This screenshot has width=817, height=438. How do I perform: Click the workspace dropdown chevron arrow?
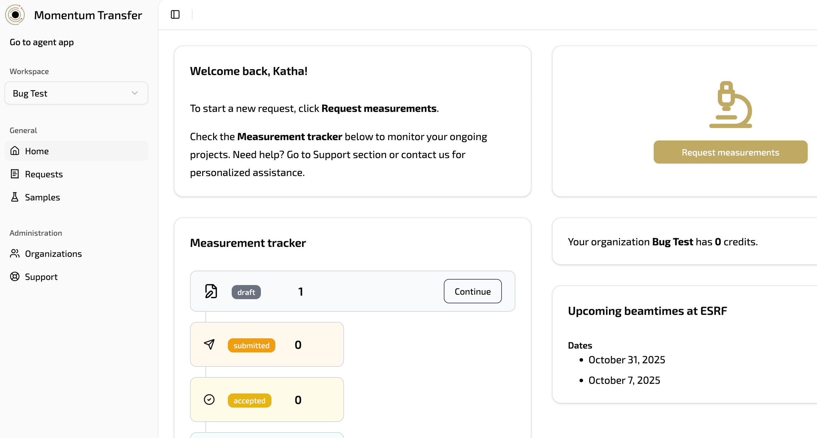[x=135, y=93]
